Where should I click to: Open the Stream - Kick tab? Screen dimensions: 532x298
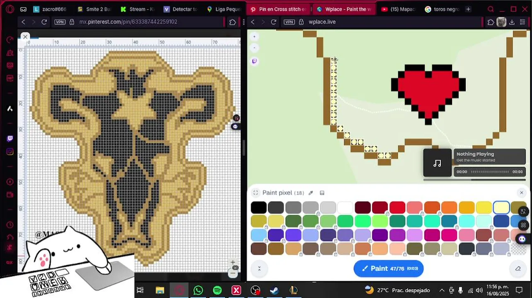click(138, 9)
